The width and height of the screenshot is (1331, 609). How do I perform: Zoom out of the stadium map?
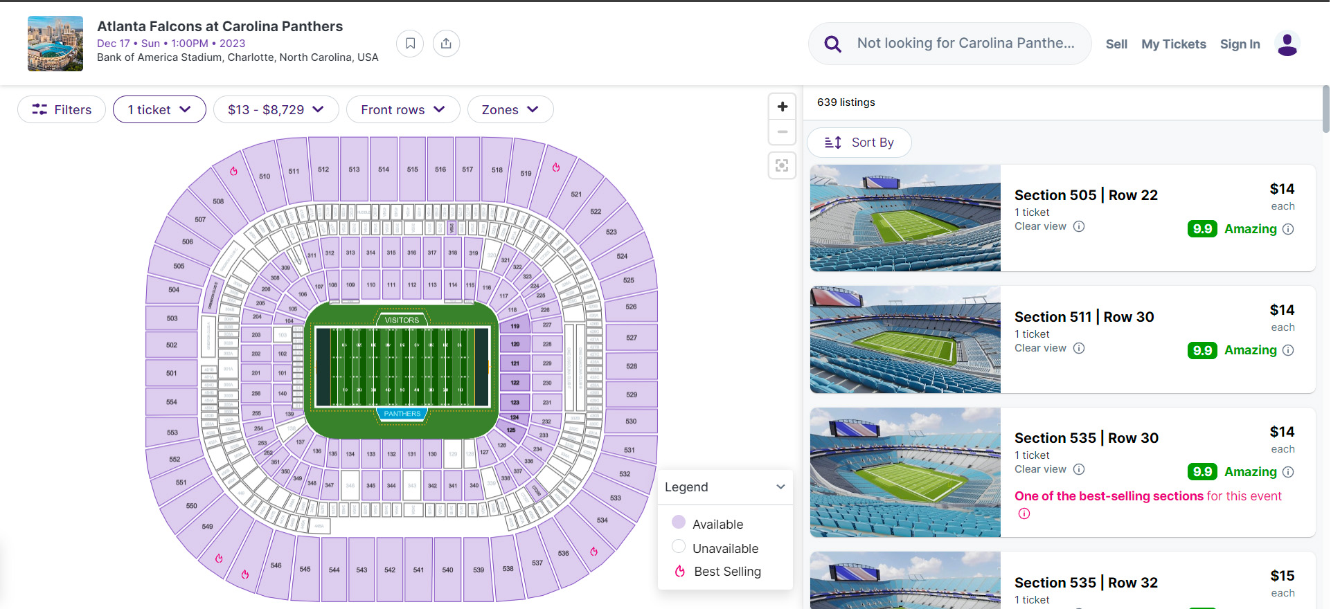[x=782, y=131]
